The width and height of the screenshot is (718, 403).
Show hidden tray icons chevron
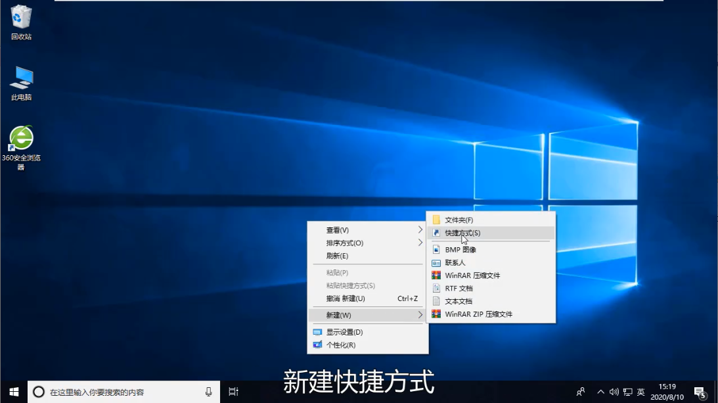tap(601, 392)
